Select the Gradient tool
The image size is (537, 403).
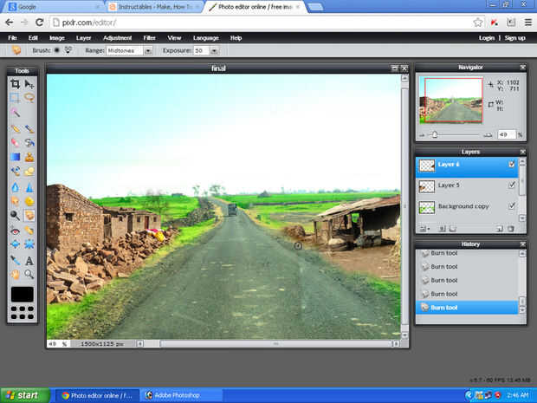pos(15,157)
